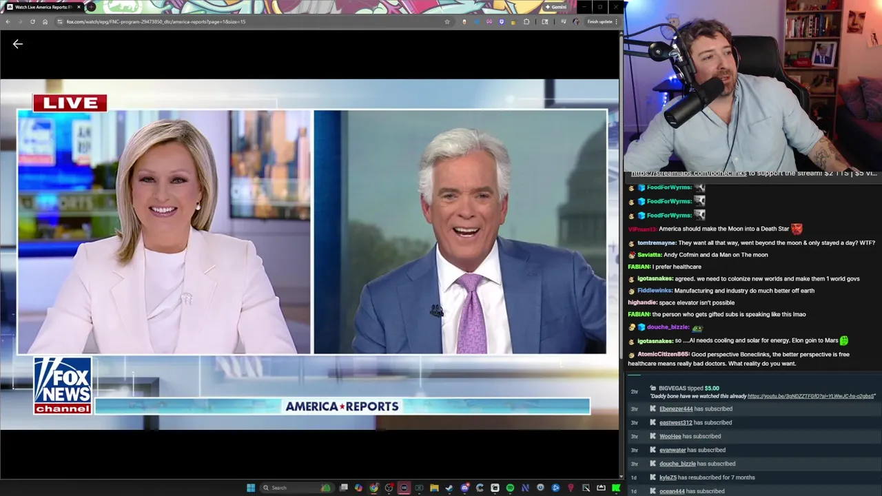Close the Watch Live America Reports tab

click(79, 7)
